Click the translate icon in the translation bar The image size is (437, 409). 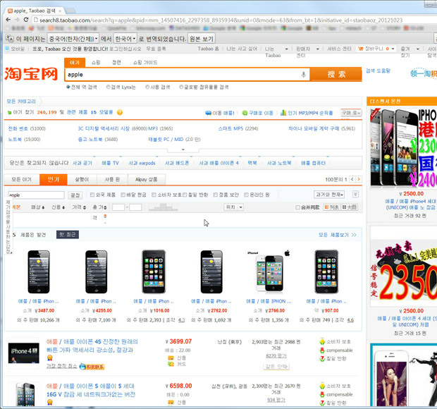pyautogui.click(x=9, y=38)
